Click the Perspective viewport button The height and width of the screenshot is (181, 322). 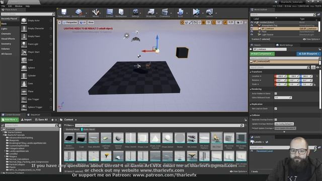70,22
